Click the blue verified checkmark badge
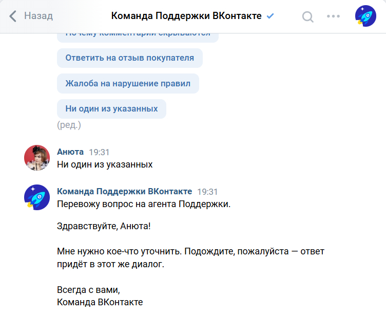386x314 pixels. (x=271, y=16)
